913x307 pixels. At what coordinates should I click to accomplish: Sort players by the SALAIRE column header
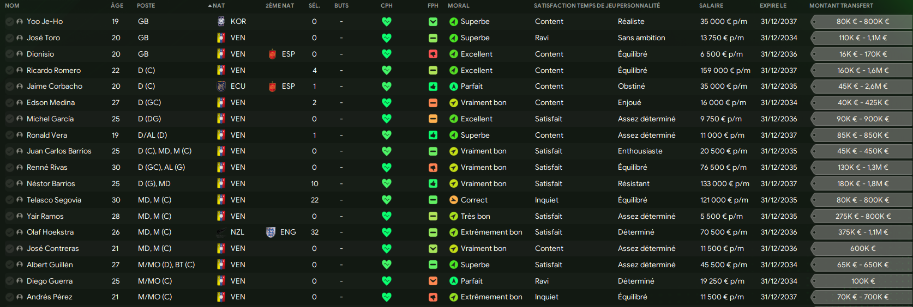711,5
